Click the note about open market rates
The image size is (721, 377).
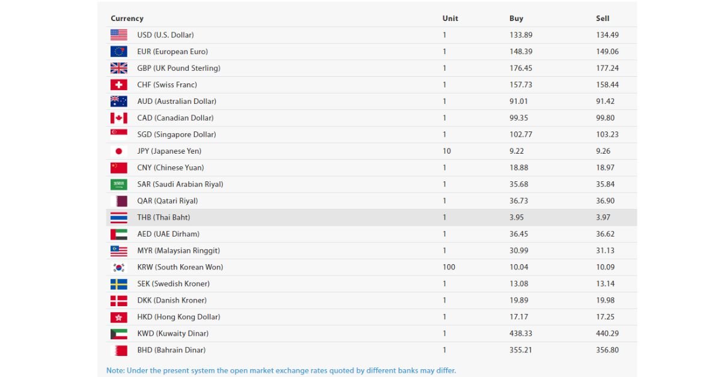281,370
